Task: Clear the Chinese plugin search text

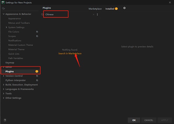Action: tap(93, 14)
